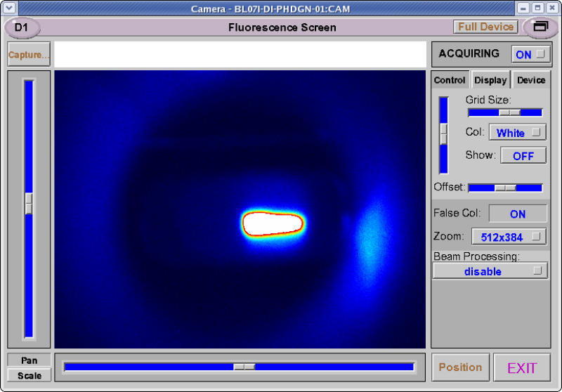Switch to the Display tab
This screenshot has height=392, width=562.
[490, 80]
